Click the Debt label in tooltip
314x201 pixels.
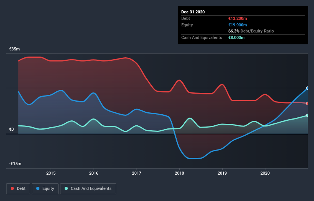[x=185, y=18]
